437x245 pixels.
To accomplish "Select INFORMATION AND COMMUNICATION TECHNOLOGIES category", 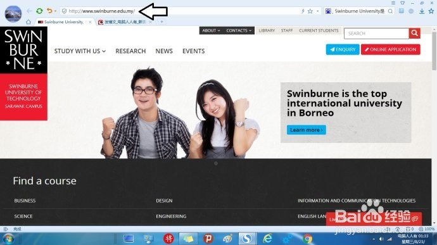I will coord(357,201).
